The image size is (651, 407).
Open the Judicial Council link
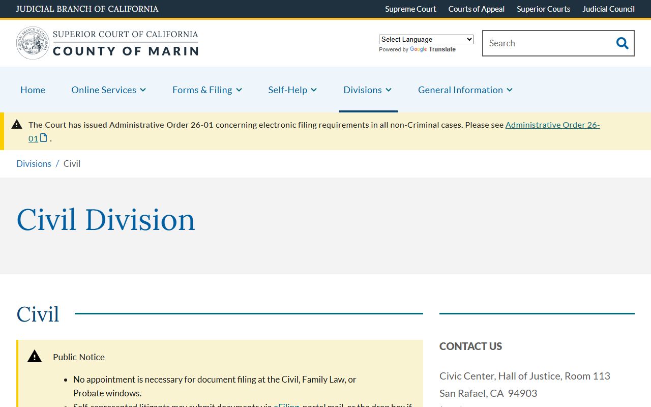pyautogui.click(x=608, y=9)
